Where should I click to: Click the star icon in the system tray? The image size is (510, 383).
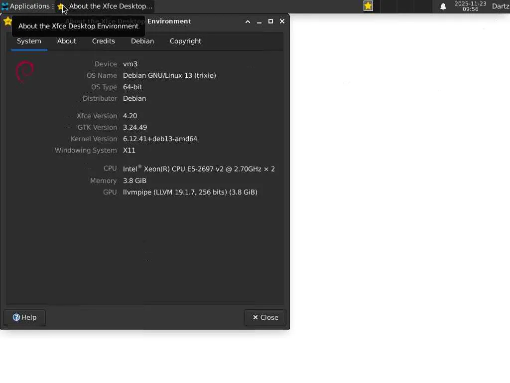coord(368,6)
